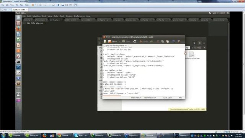Click the New document icon in gedit
The image size is (245, 138).
pyautogui.click(x=105, y=41)
